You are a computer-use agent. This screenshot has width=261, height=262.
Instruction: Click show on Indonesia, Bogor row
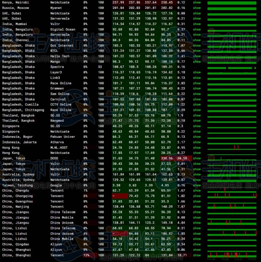click(x=197, y=137)
